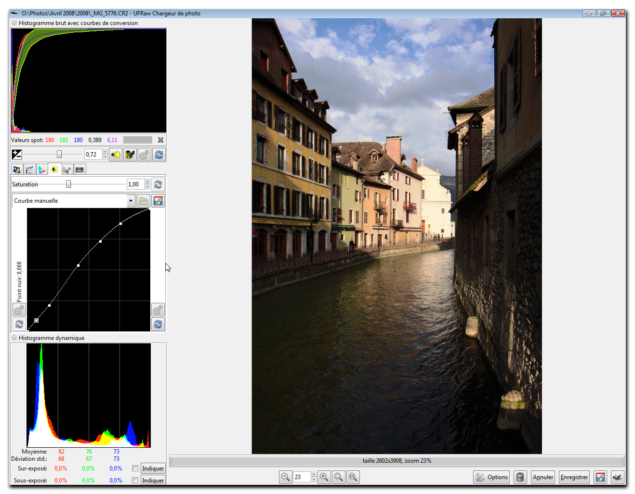Click auto-adjust exposure gears button
Image resolution: width=635 pixels, height=494 pixels.
click(145, 155)
